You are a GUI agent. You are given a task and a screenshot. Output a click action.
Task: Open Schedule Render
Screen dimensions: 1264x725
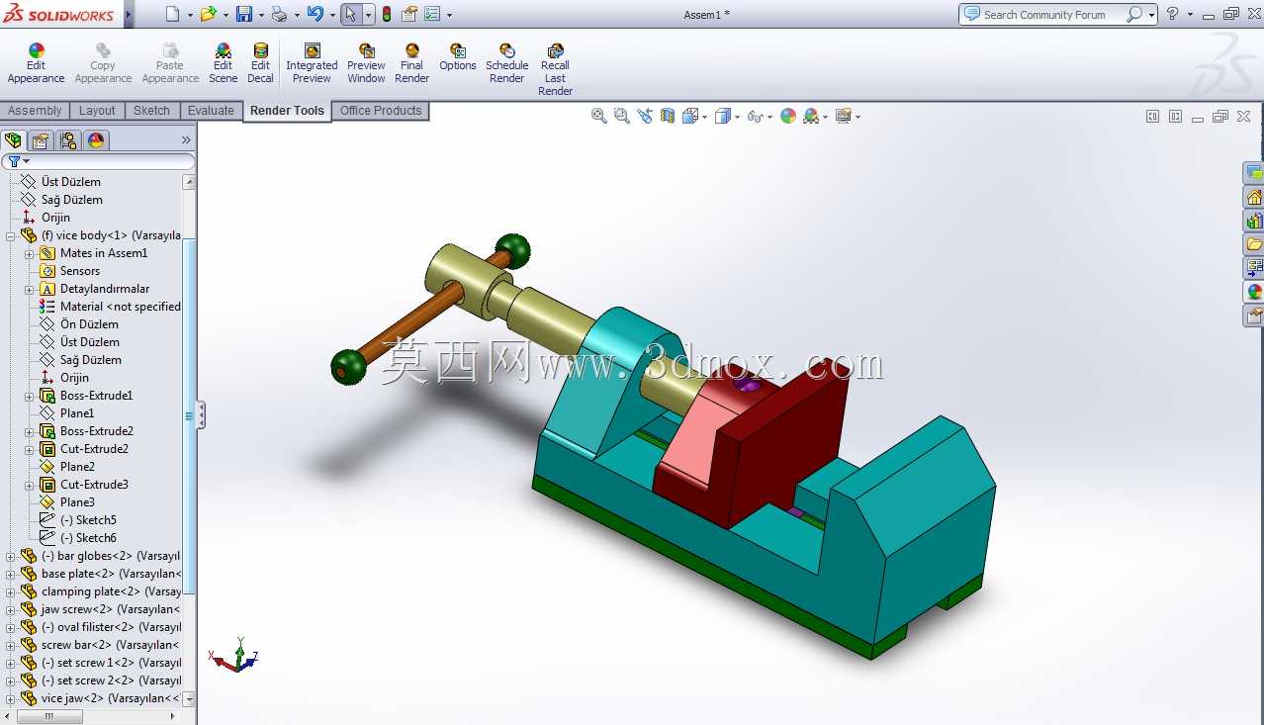coord(506,63)
